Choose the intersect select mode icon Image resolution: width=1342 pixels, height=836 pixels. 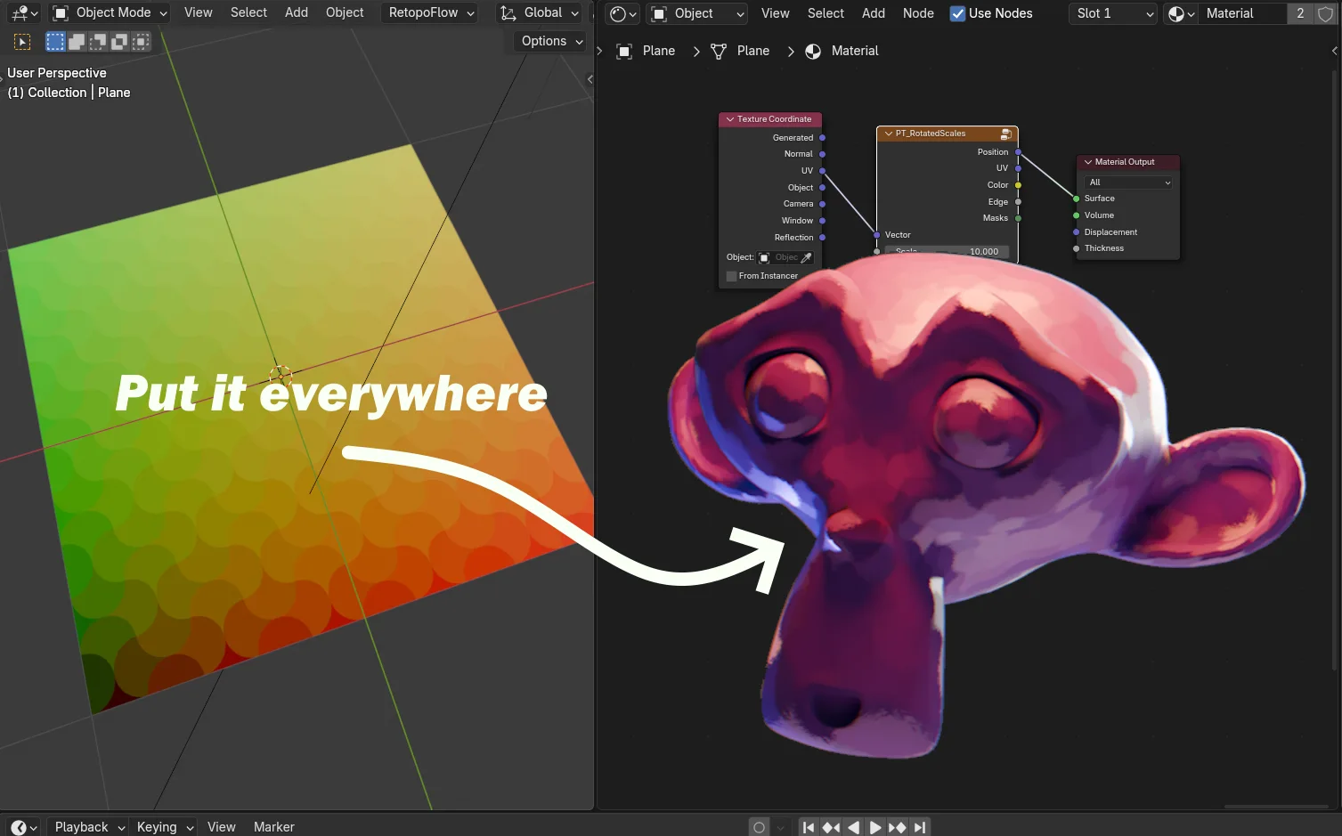click(x=140, y=41)
